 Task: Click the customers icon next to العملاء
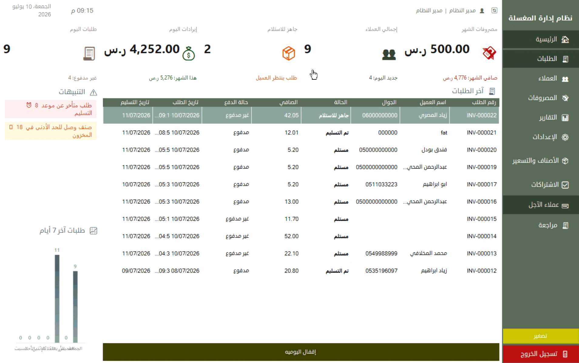(565, 79)
